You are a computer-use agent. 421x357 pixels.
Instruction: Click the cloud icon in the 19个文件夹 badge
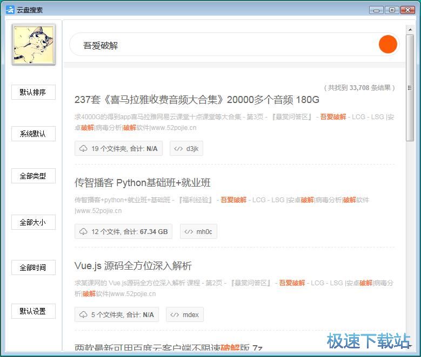point(83,149)
